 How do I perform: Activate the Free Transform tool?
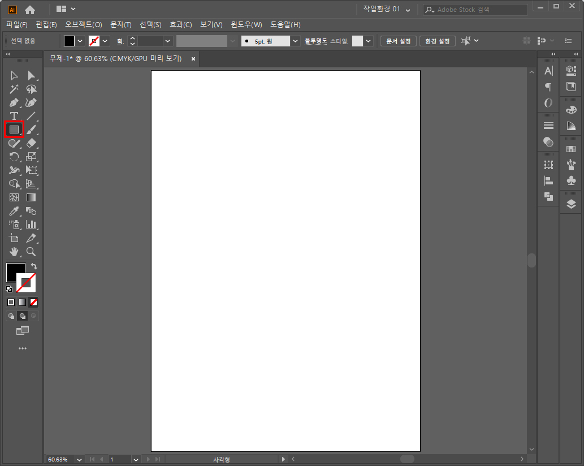click(31, 170)
